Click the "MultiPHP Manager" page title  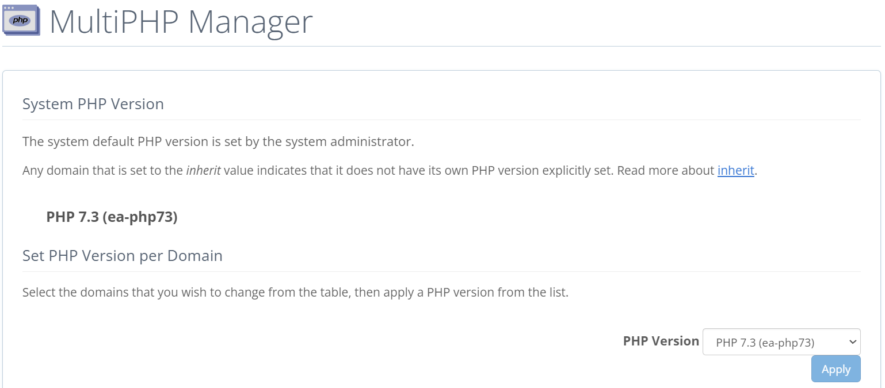(x=181, y=22)
